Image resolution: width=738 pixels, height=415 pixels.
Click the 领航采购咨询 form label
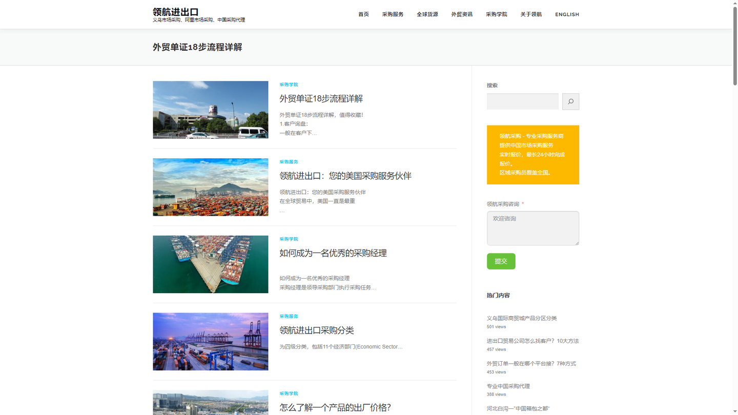point(503,204)
